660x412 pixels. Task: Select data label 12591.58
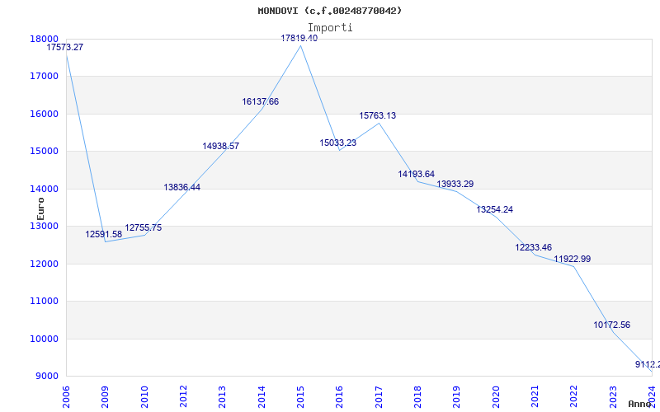point(104,235)
